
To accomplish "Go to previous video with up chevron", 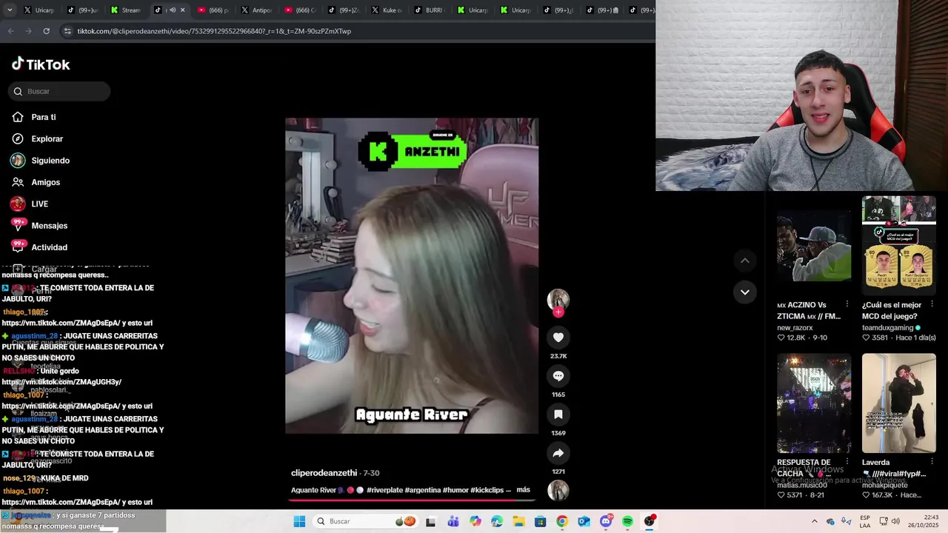I will 745,261.
